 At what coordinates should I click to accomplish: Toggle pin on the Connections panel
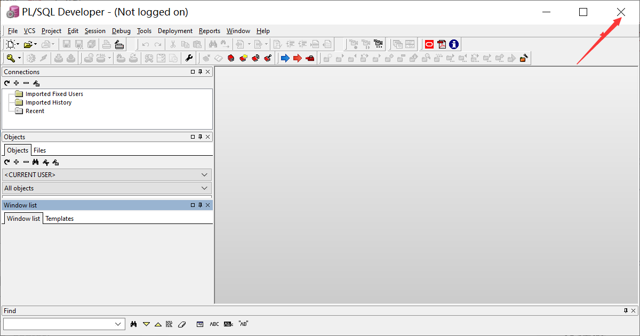coord(201,71)
